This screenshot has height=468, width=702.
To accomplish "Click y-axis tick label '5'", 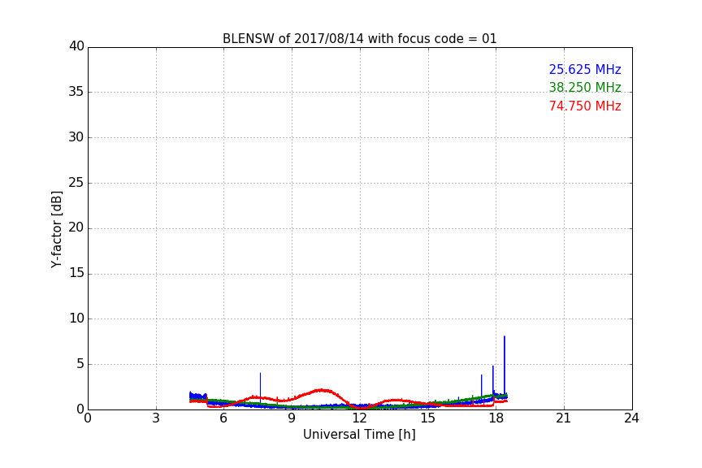I will coord(80,364).
